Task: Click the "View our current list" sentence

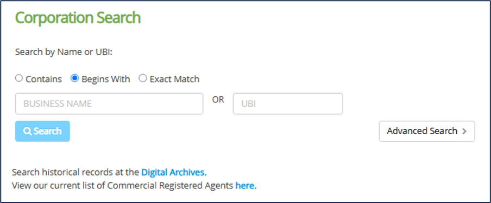Action: [134, 186]
